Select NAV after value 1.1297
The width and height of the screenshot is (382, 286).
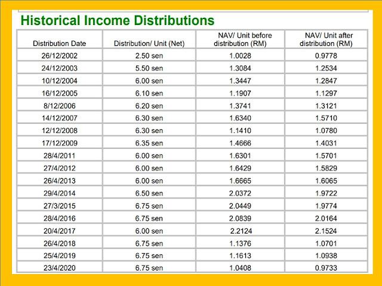tap(326, 94)
